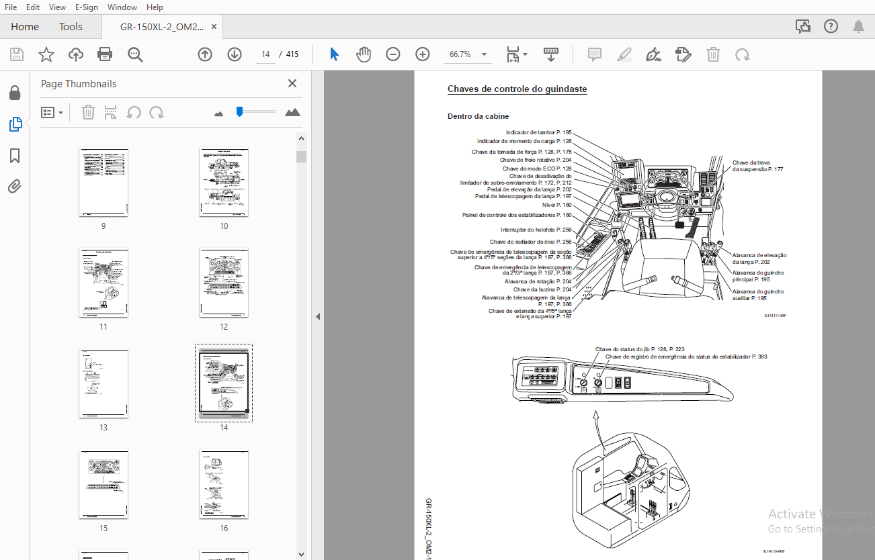
Task: Zoom in with the plus icon
Action: click(x=423, y=54)
